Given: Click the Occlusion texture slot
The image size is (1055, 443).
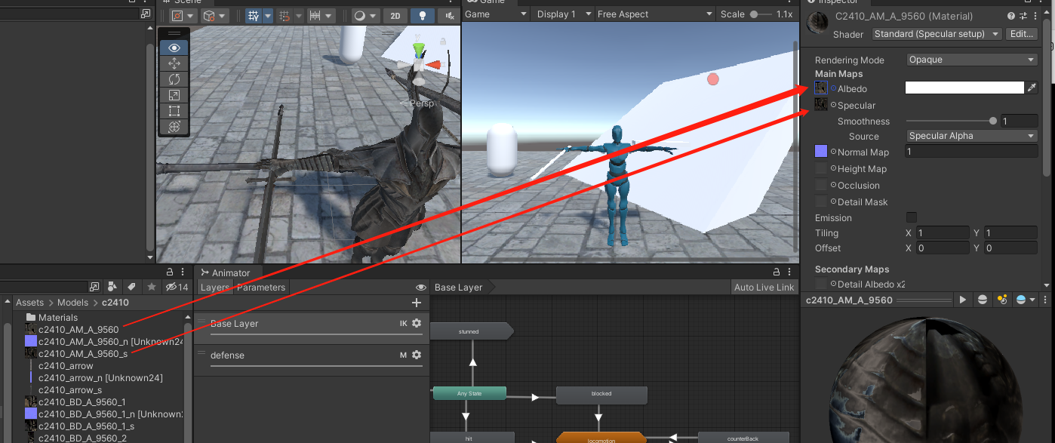Looking at the screenshot, I should click(821, 185).
